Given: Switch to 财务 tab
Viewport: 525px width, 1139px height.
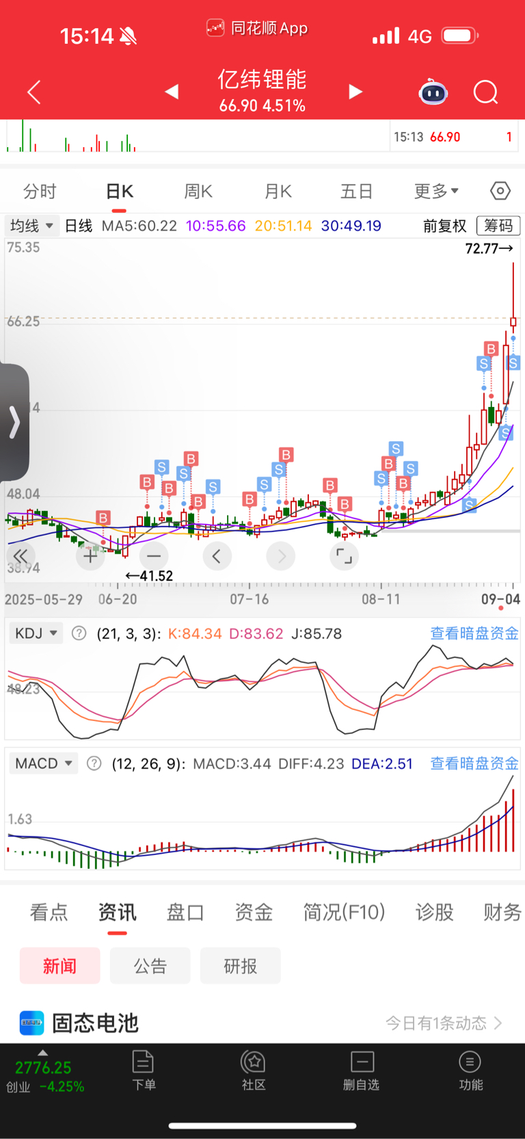Looking at the screenshot, I should 502,912.
